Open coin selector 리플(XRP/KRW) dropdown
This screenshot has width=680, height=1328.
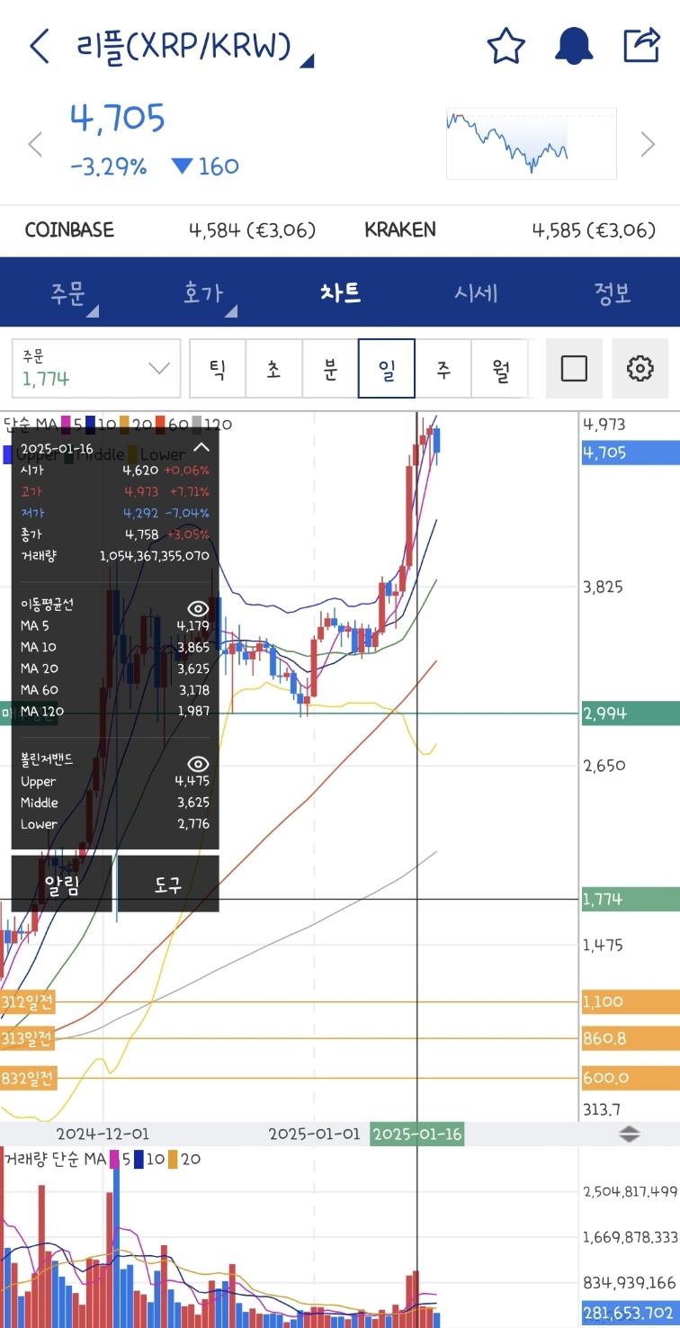click(196, 46)
